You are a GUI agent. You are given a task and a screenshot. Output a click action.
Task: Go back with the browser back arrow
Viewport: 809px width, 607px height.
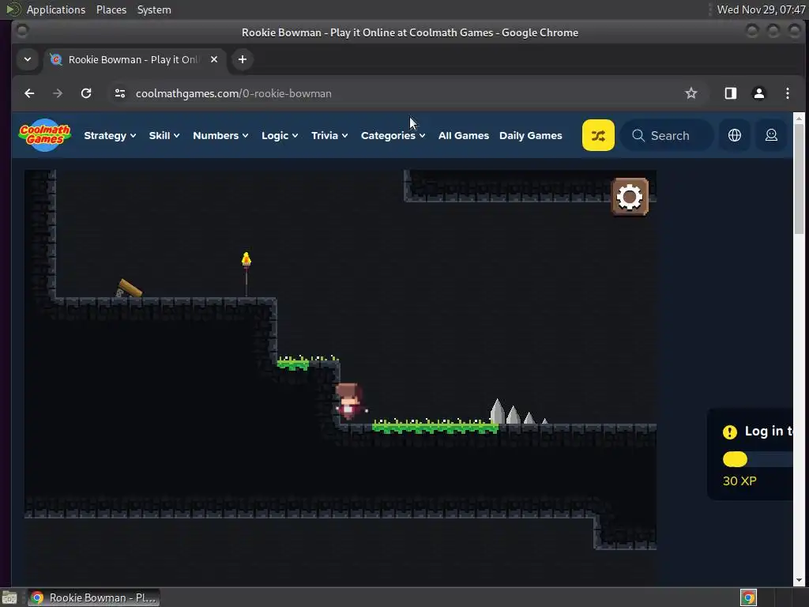coord(29,93)
